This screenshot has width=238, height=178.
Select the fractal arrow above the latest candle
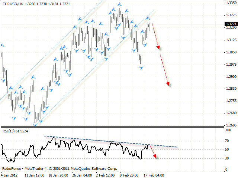pyautogui.click(x=148, y=18)
